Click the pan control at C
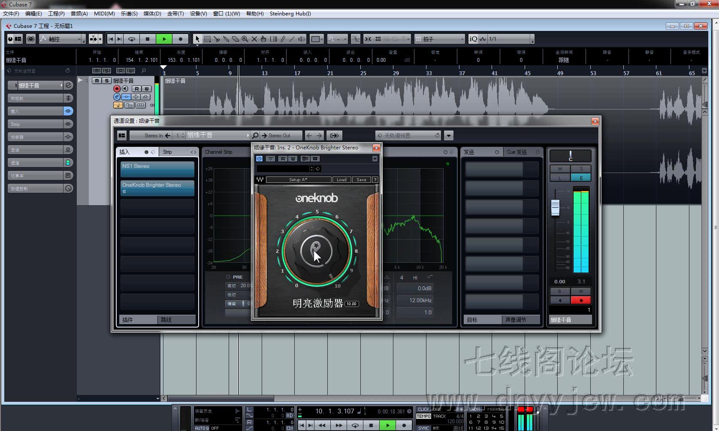 point(571,156)
